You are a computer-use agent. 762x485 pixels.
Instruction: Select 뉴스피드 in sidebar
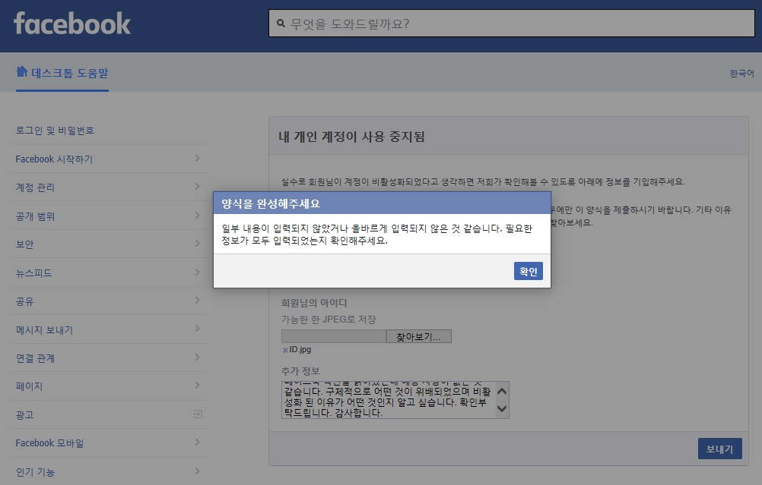[x=33, y=272]
